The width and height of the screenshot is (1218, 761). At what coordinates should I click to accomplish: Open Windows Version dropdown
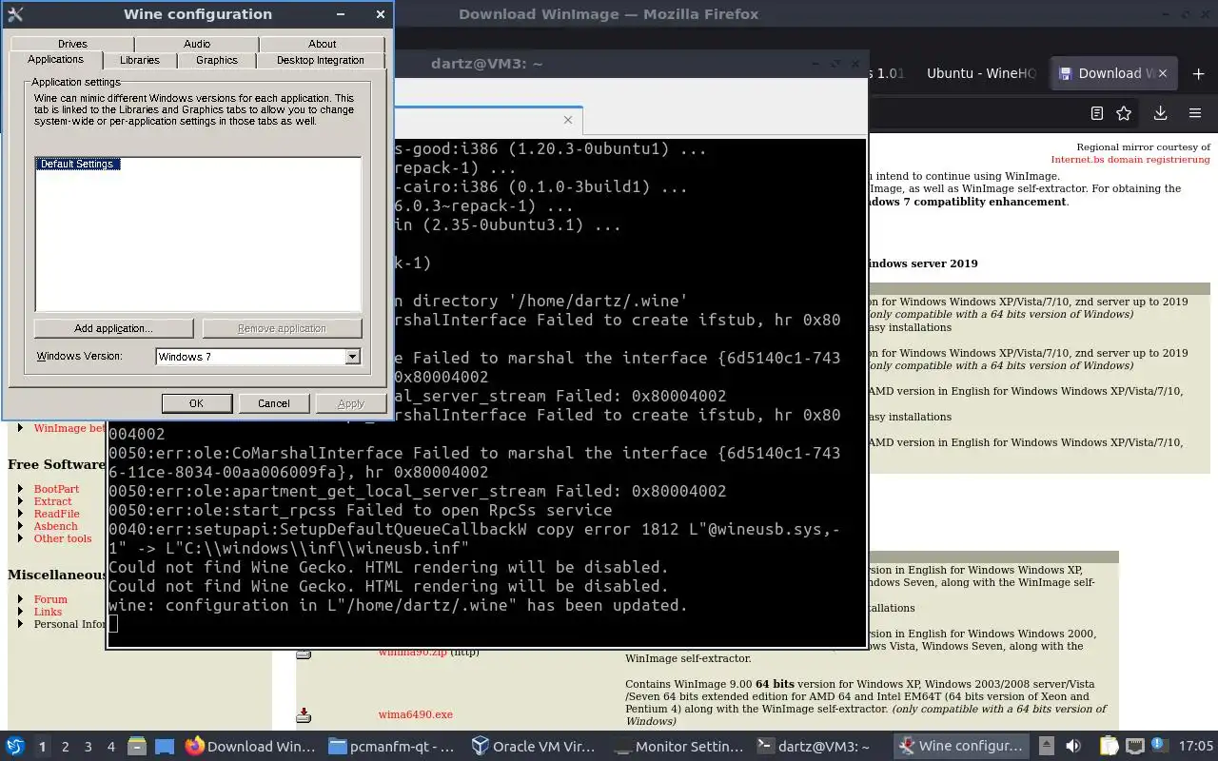(352, 357)
